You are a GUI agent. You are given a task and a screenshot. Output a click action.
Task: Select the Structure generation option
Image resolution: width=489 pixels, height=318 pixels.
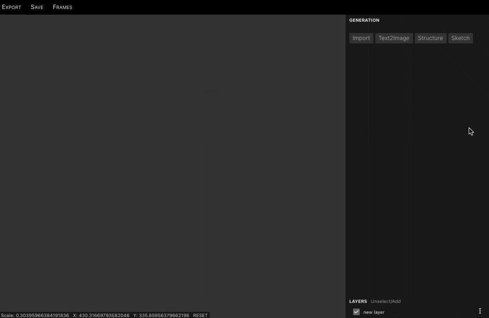pyautogui.click(x=430, y=38)
